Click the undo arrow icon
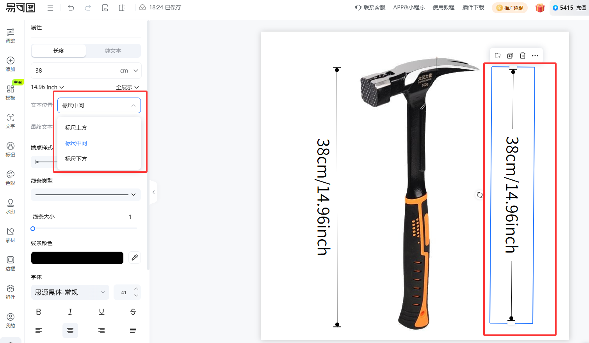This screenshot has width=589, height=343. tap(71, 8)
